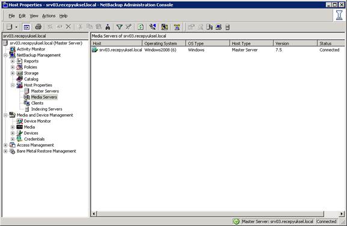The height and width of the screenshot is (226, 347).
Task: Click the yellow network computers toolbar icon
Action: (177, 27)
